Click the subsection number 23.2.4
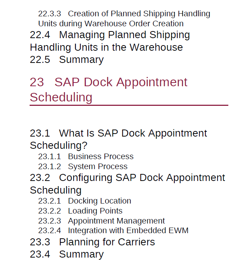This screenshot has width=252, height=262. [x=50, y=231]
